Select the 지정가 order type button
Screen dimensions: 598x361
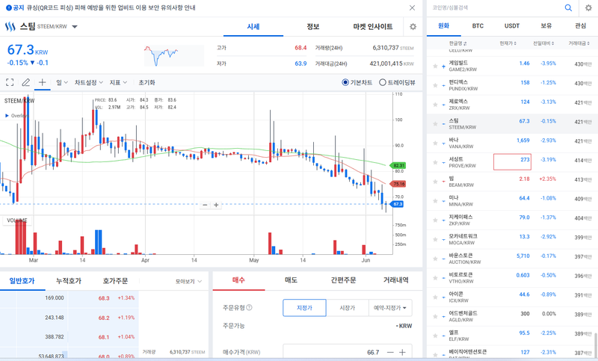pyautogui.click(x=304, y=308)
